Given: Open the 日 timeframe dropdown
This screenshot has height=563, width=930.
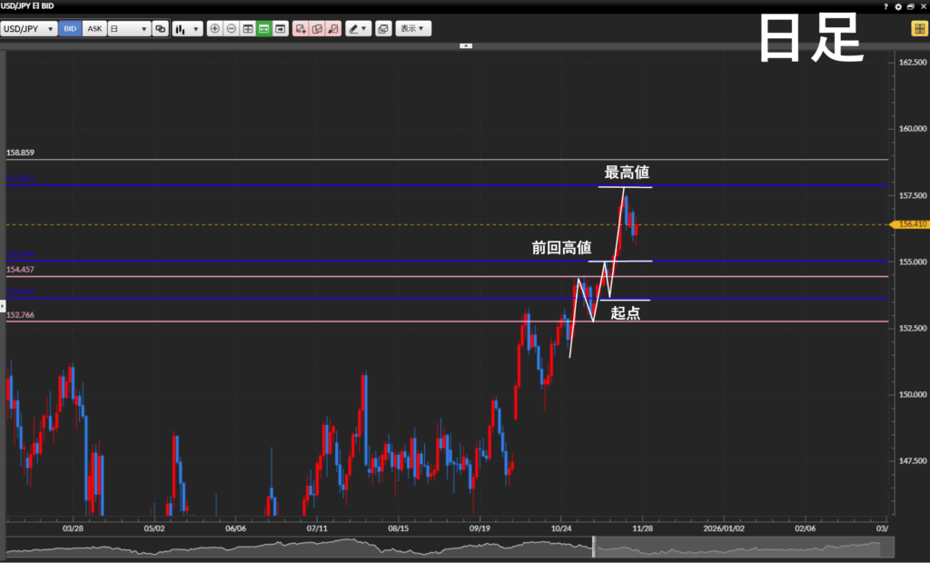Looking at the screenshot, I should 129,28.
